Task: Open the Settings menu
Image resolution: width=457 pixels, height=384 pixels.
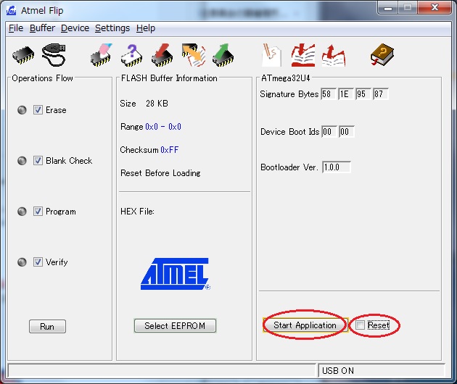Action: click(x=112, y=28)
